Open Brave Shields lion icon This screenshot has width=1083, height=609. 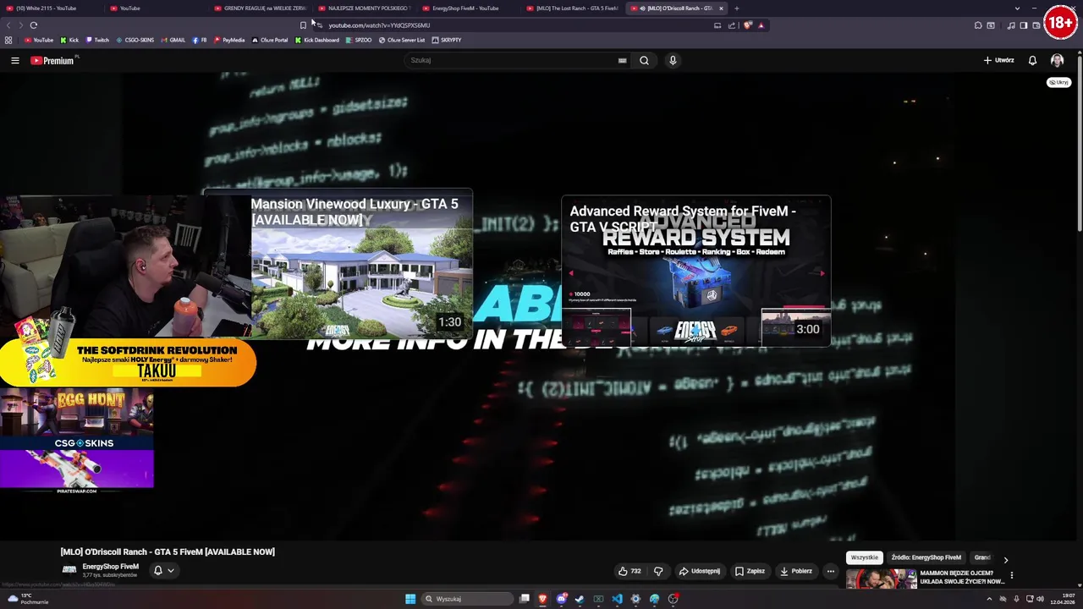pyautogui.click(x=748, y=25)
